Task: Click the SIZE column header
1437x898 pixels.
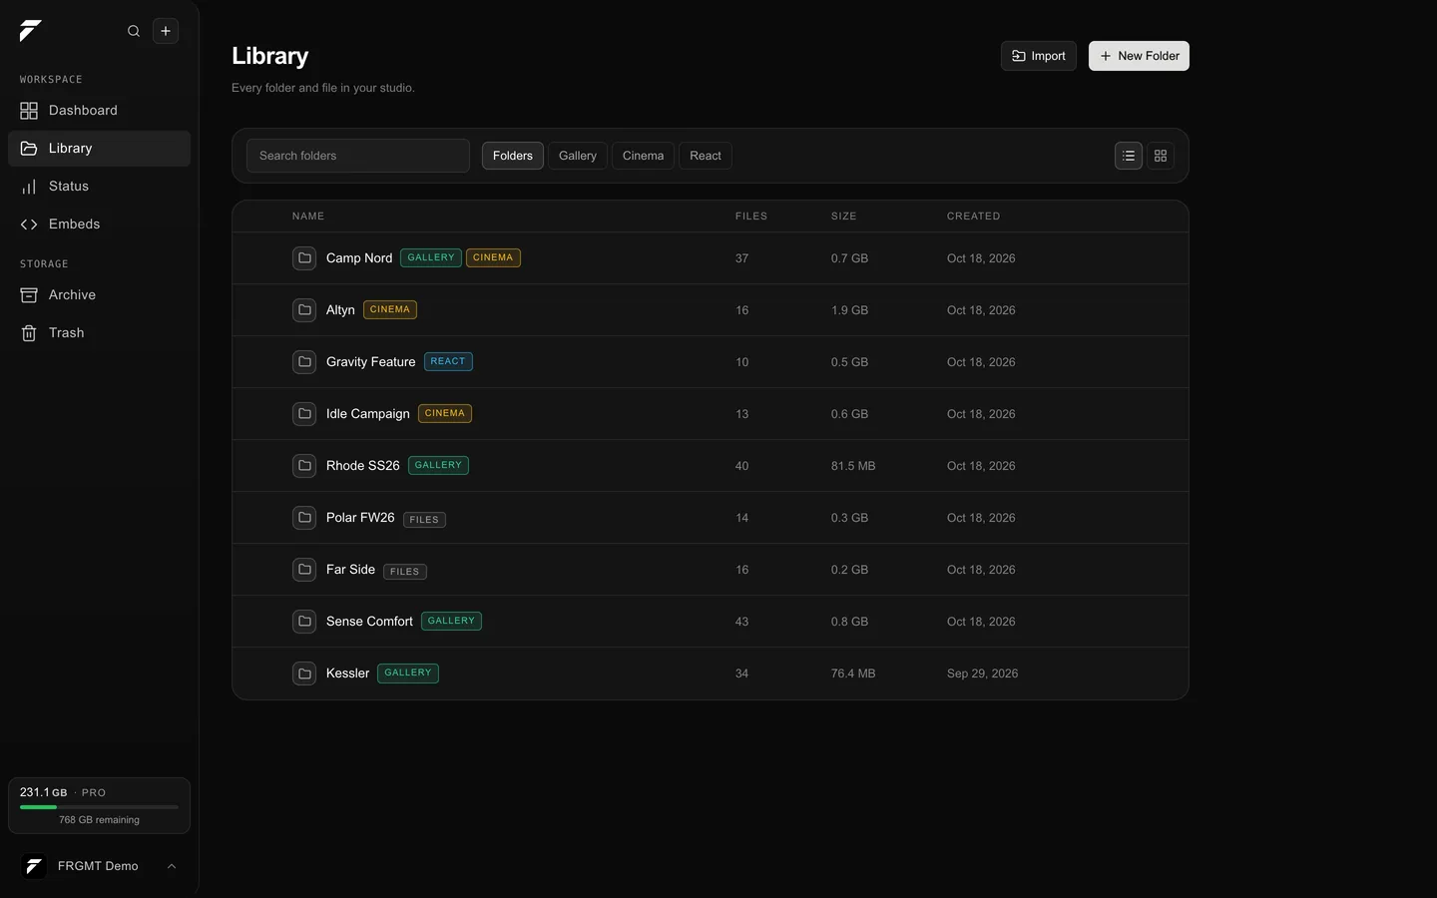Action: coord(844,217)
